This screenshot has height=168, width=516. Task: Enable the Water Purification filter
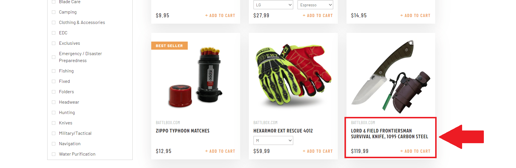54,154
